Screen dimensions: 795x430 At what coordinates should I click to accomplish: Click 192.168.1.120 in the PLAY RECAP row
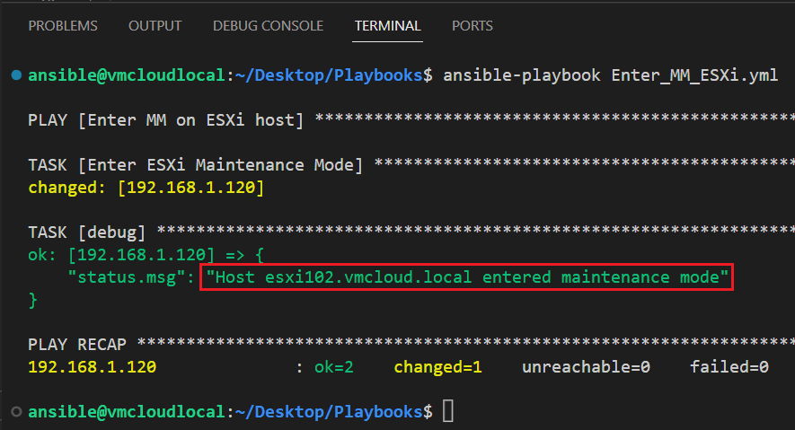(92, 367)
